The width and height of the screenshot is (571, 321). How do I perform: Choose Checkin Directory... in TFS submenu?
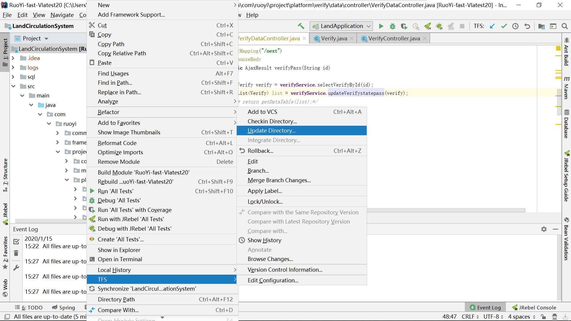(x=302, y=121)
